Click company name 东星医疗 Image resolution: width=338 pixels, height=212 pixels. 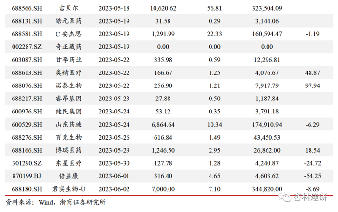click(x=69, y=163)
